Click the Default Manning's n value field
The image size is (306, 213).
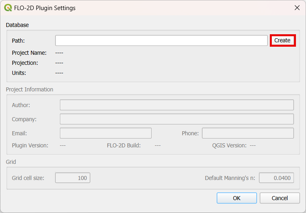[x=276, y=178]
